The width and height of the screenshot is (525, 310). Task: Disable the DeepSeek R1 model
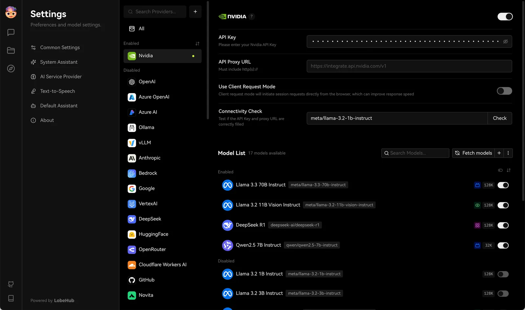point(503,225)
